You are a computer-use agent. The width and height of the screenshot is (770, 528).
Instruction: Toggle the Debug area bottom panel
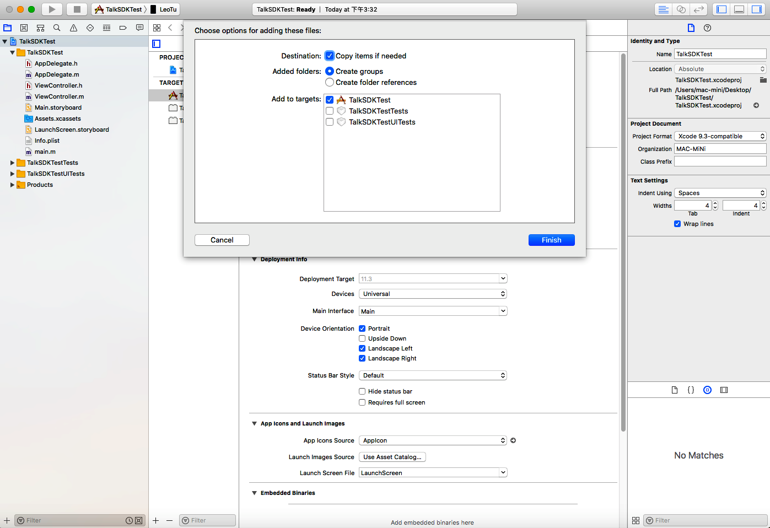(x=739, y=9)
